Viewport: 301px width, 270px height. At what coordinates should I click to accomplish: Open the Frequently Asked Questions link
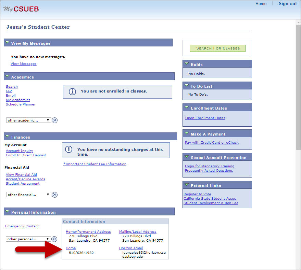coord(209,170)
